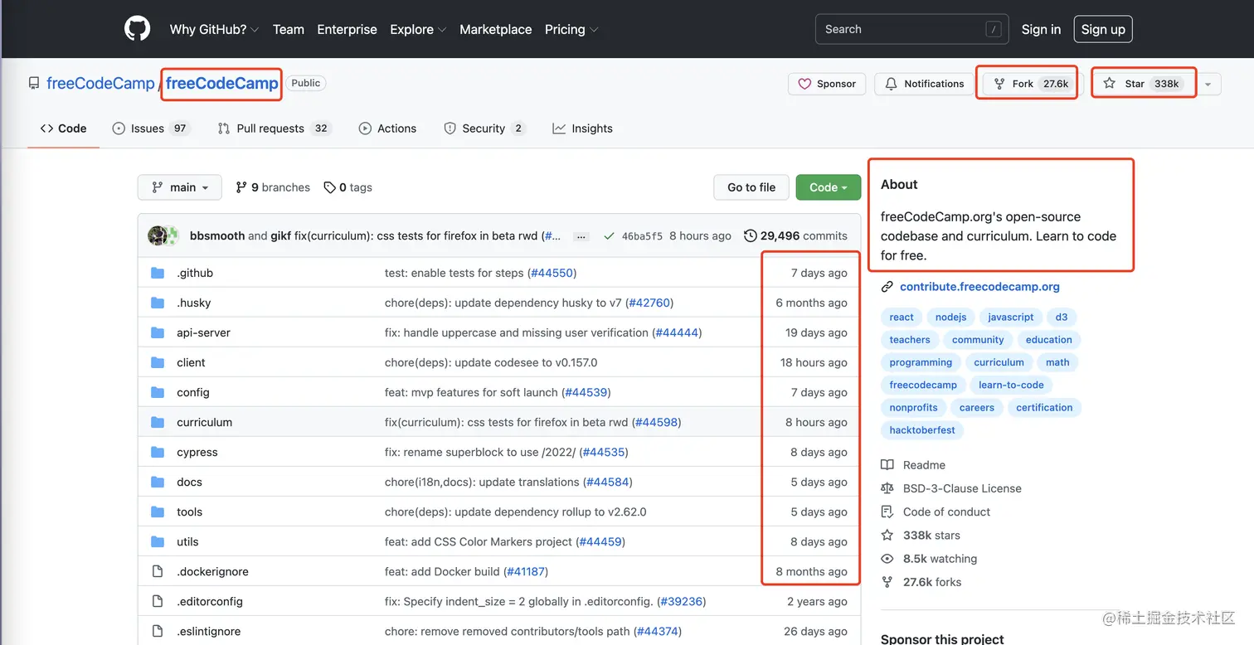This screenshot has height=645, width=1254.
Task: Open Team in the top navigation
Action: [289, 29]
